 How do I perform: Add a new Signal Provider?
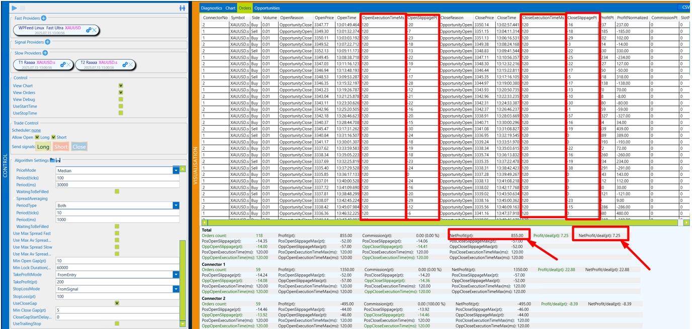pyautogui.click(x=48, y=42)
